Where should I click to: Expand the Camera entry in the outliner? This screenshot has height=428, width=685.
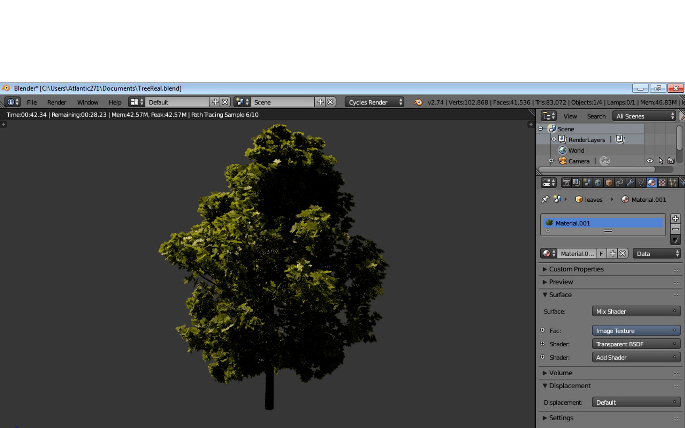coord(551,160)
